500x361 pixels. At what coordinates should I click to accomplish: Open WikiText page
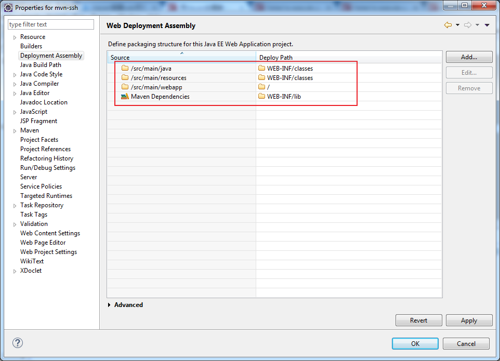(x=32, y=261)
